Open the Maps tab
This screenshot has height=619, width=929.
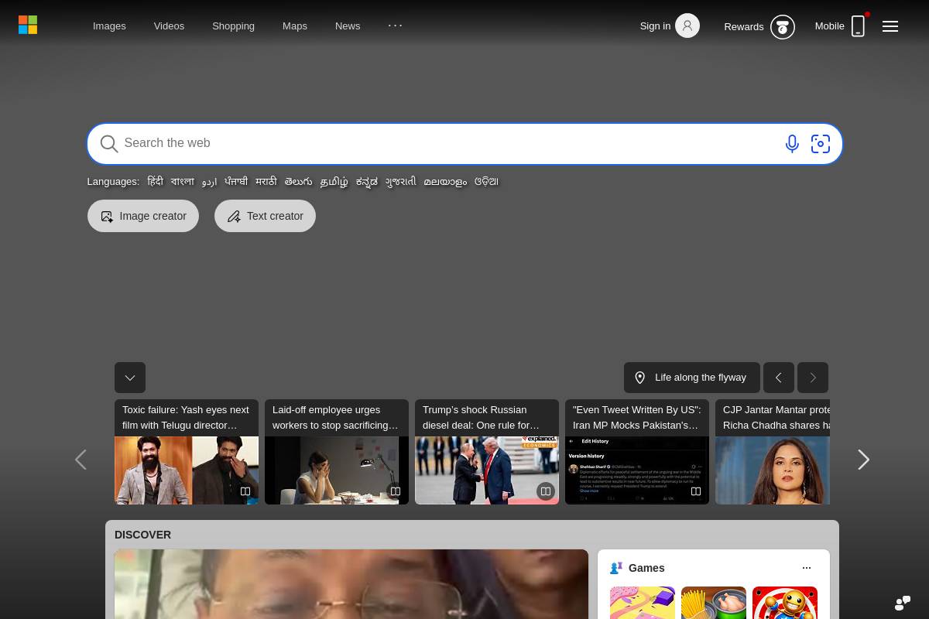[x=295, y=26]
